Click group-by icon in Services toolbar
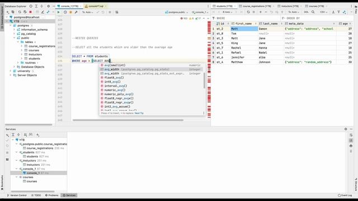This screenshot has height=201, width=358. (x=25, y=135)
